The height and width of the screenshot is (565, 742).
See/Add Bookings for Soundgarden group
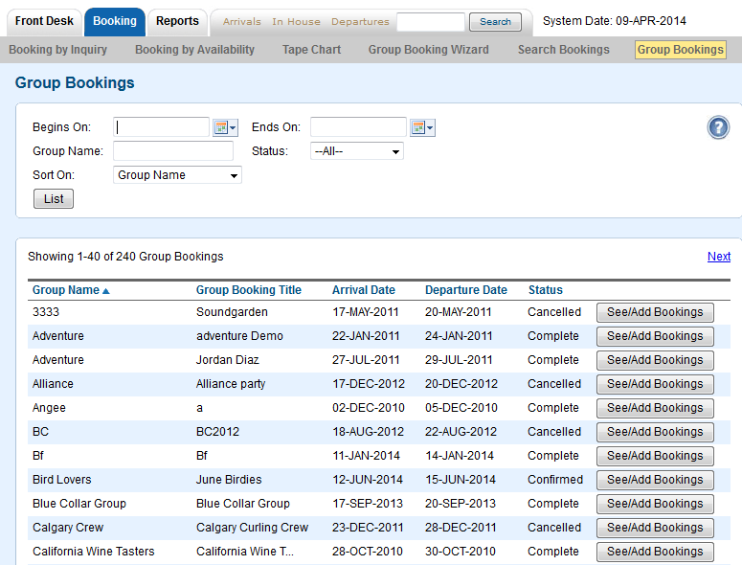coord(655,312)
